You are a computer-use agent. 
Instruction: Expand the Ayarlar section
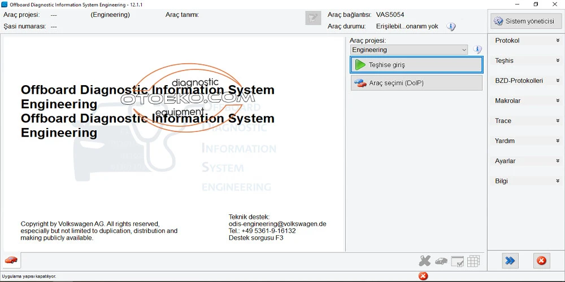(527, 161)
